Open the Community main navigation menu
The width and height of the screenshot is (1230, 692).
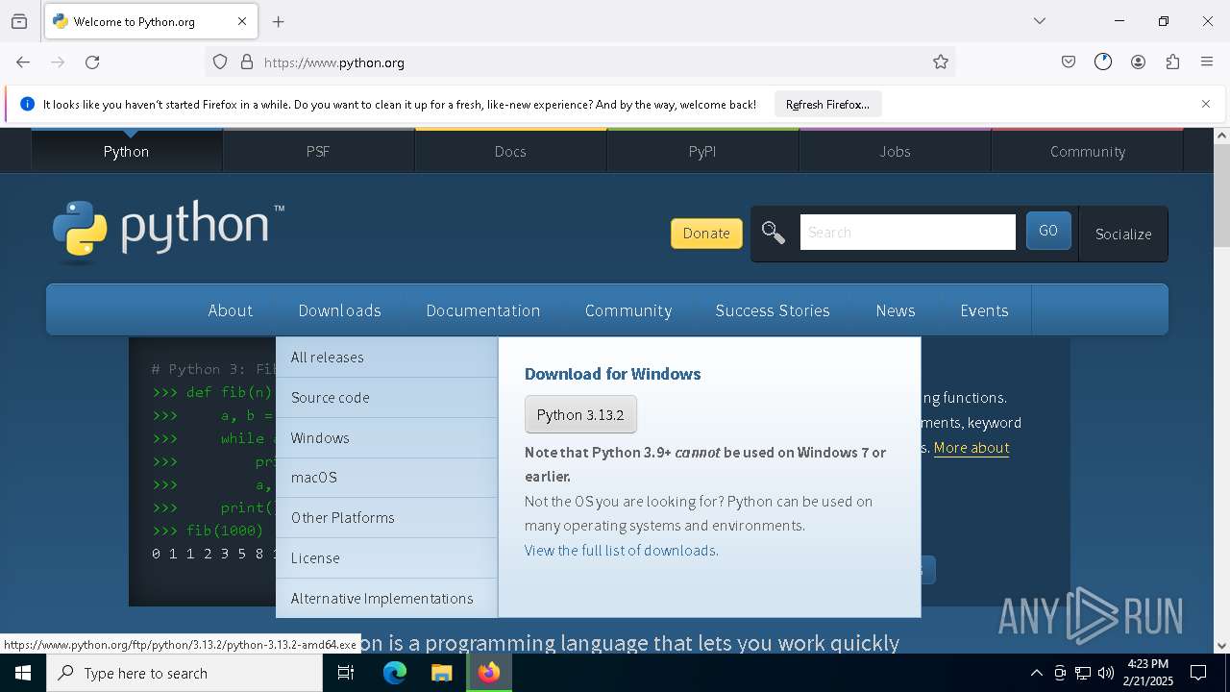(628, 310)
